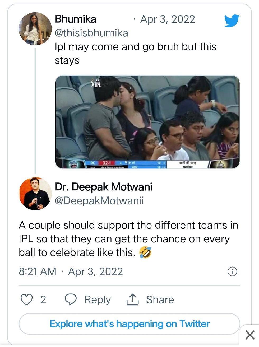Click the Apr 3, 2022 date beside Bhumika
259x347 pixels.
(168, 19)
